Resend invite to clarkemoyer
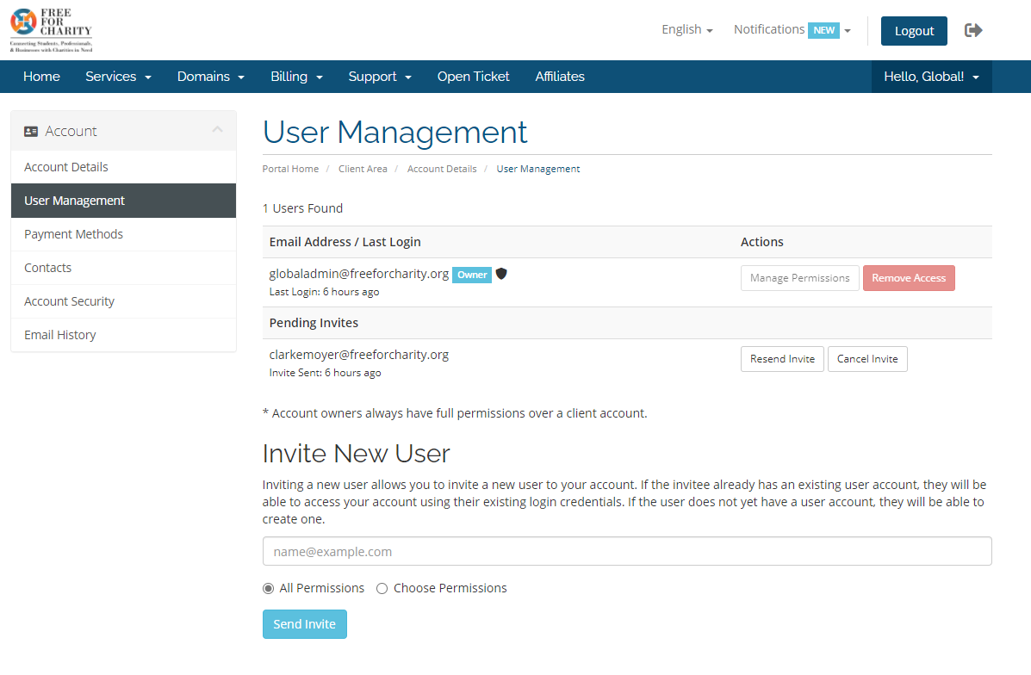Viewport: 1031px width, 675px height. pyautogui.click(x=782, y=358)
